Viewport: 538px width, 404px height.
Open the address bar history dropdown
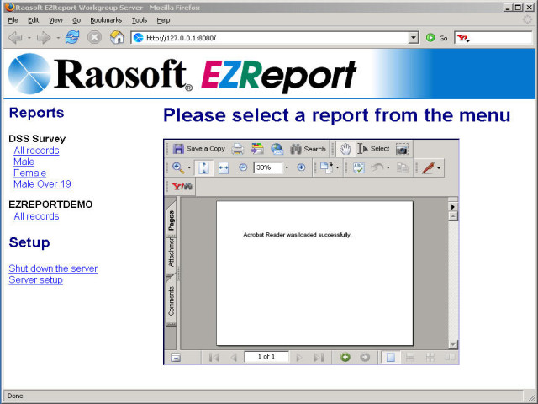(x=414, y=37)
